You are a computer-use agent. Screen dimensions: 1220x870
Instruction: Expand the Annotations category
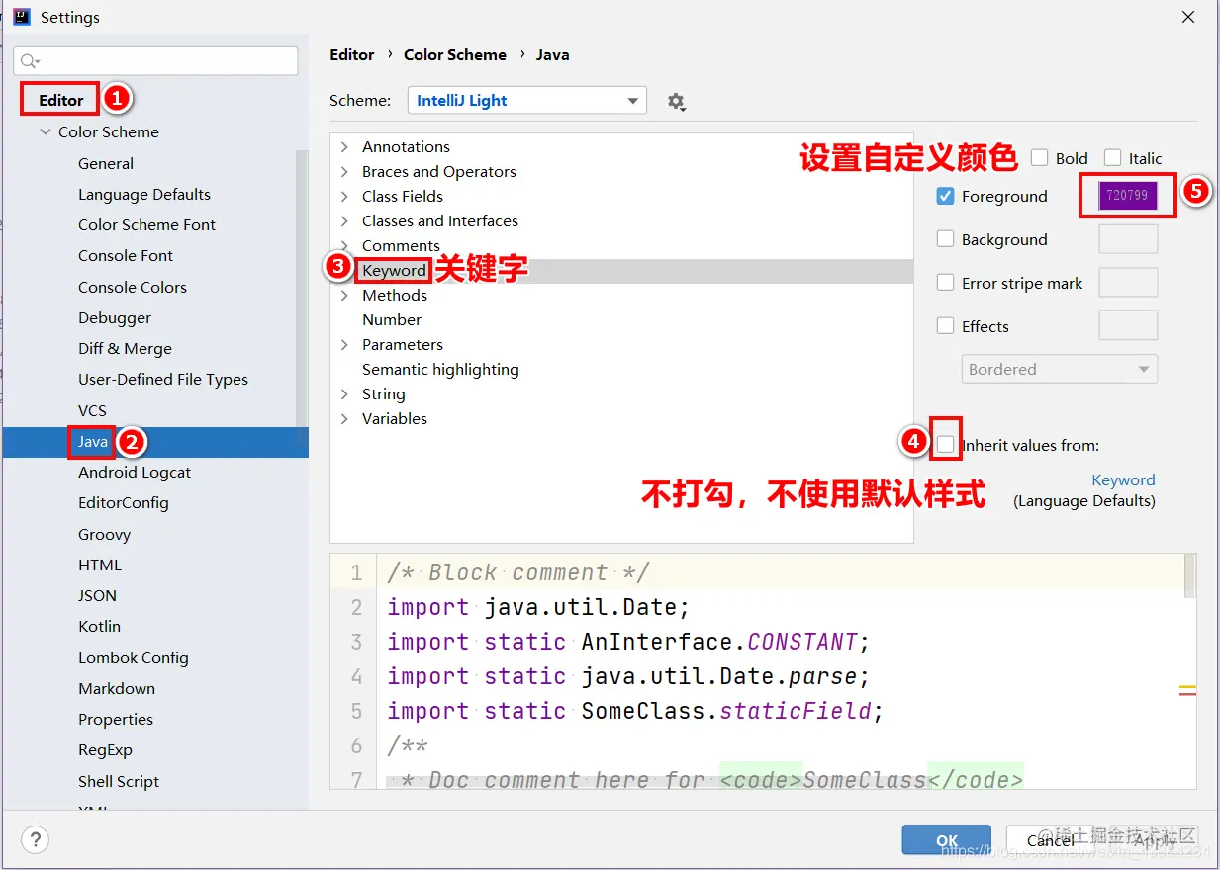click(x=344, y=146)
